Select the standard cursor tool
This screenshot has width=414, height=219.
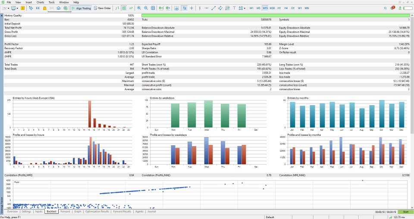[185, 8]
